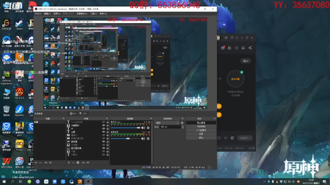Open the 桌面音频 channel gear settings
Image resolution: width=330 pixels, height=185 pixels.
tap(148, 139)
